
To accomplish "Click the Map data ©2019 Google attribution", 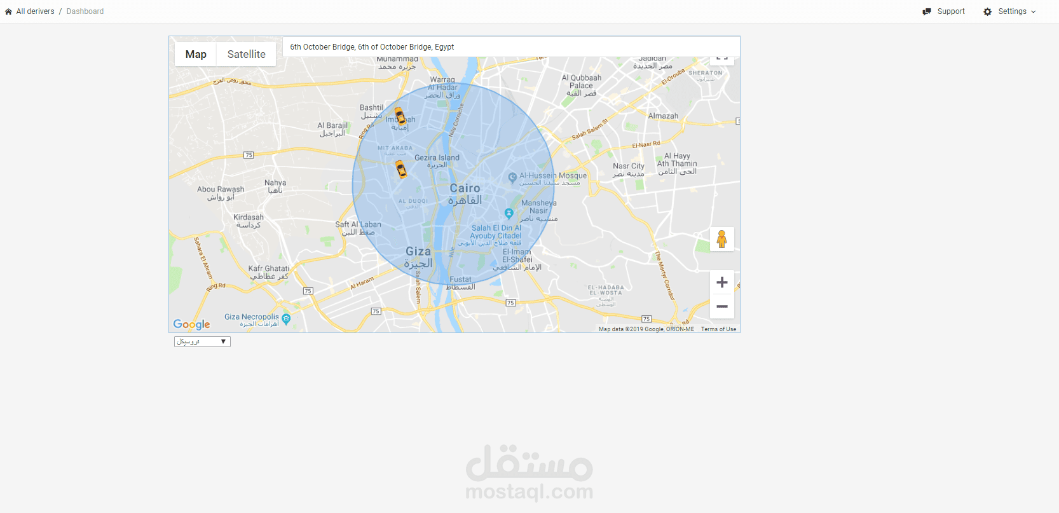I will (646, 329).
